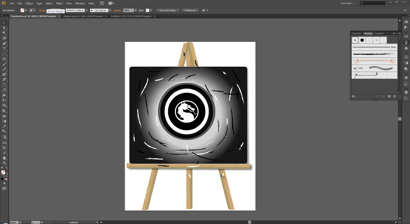Select the 6.00 bristle brush row
Viewport: 410px width, 224px height.
(x=374, y=68)
